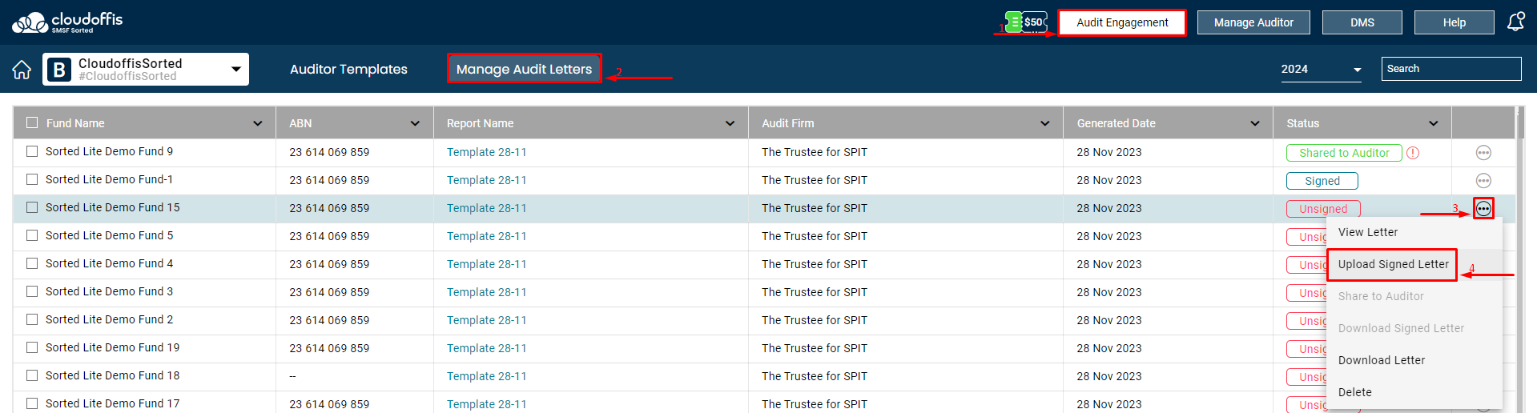The width and height of the screenshot is (1537, 413).
Task: Click the Audit Engagement button
Action: pyautogui.click(x=1122, y=22)
